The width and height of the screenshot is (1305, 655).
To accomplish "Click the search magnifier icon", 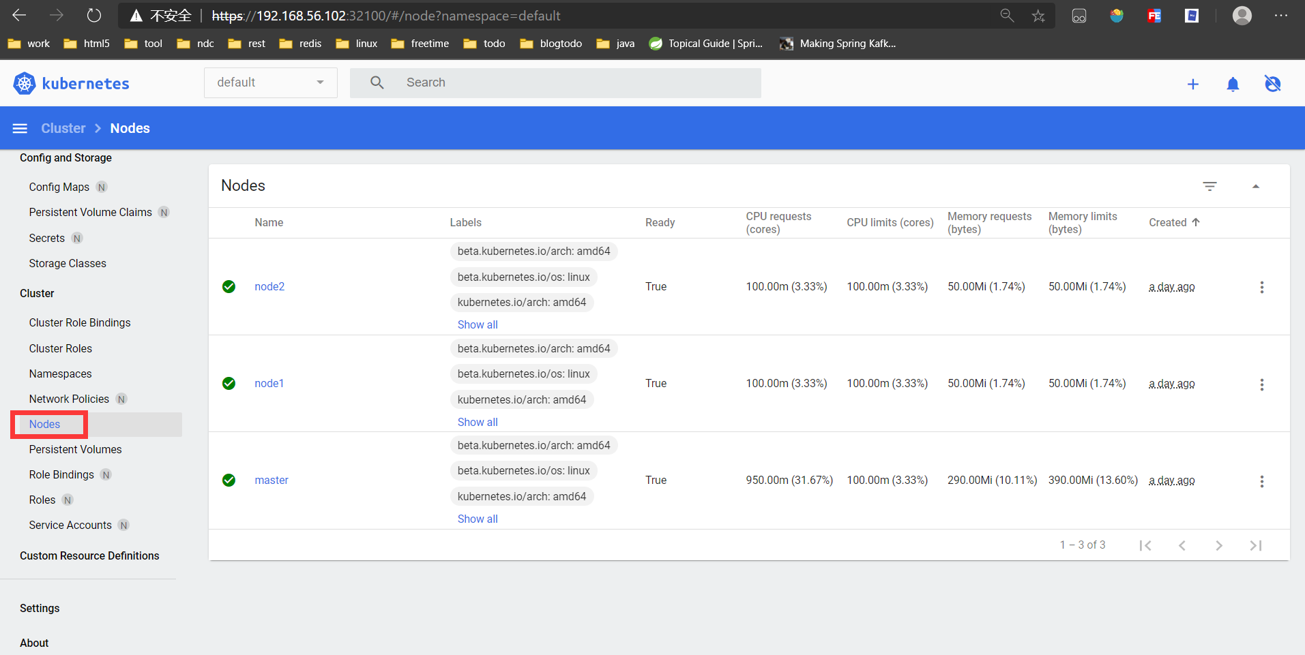I will pyautogui.click(x=377, y=82).
